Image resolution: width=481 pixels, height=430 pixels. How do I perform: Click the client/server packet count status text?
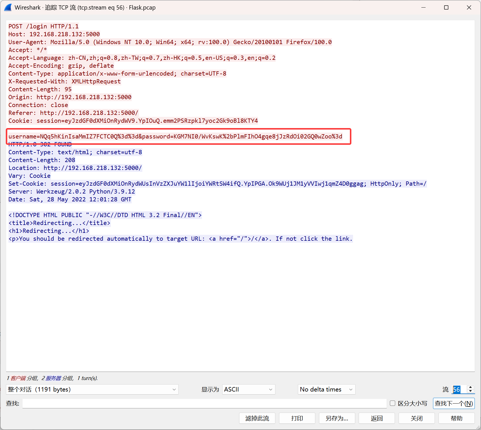click(52, 378)
